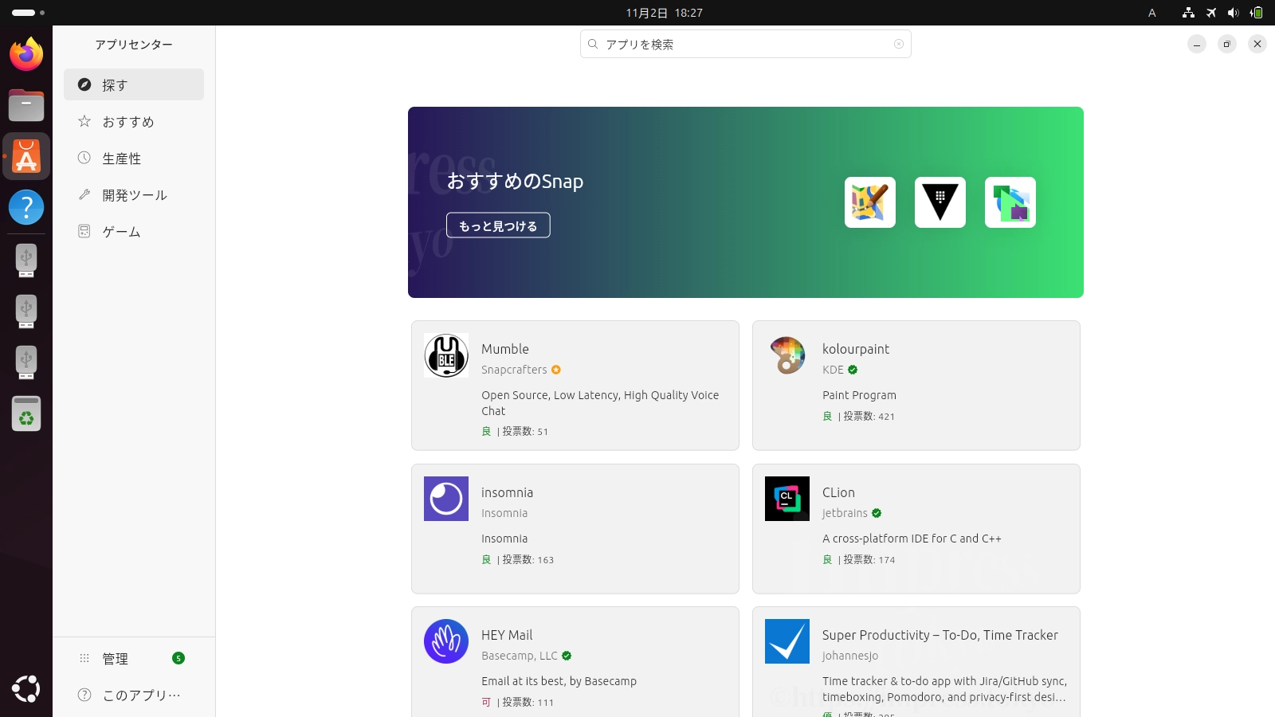Focus the アプリを検索 search field

coord(746,44)
